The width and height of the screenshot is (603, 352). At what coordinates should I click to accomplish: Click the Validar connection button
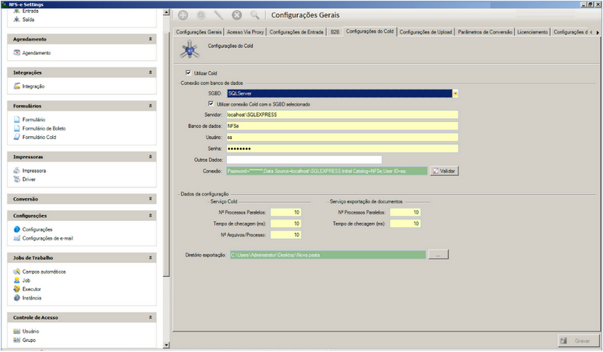445,171
